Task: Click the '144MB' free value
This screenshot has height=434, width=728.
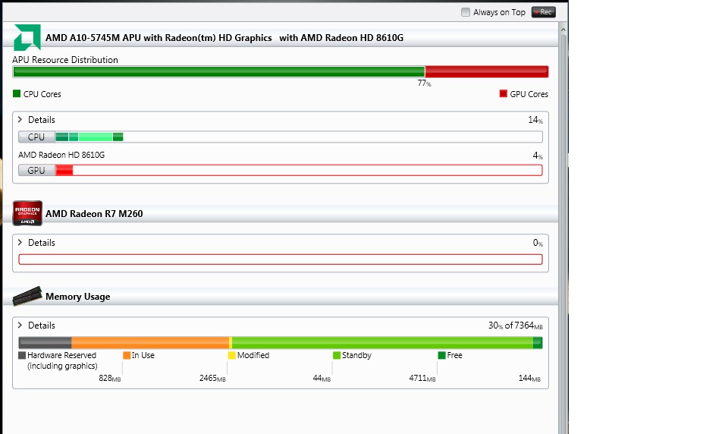Action: 529,379
